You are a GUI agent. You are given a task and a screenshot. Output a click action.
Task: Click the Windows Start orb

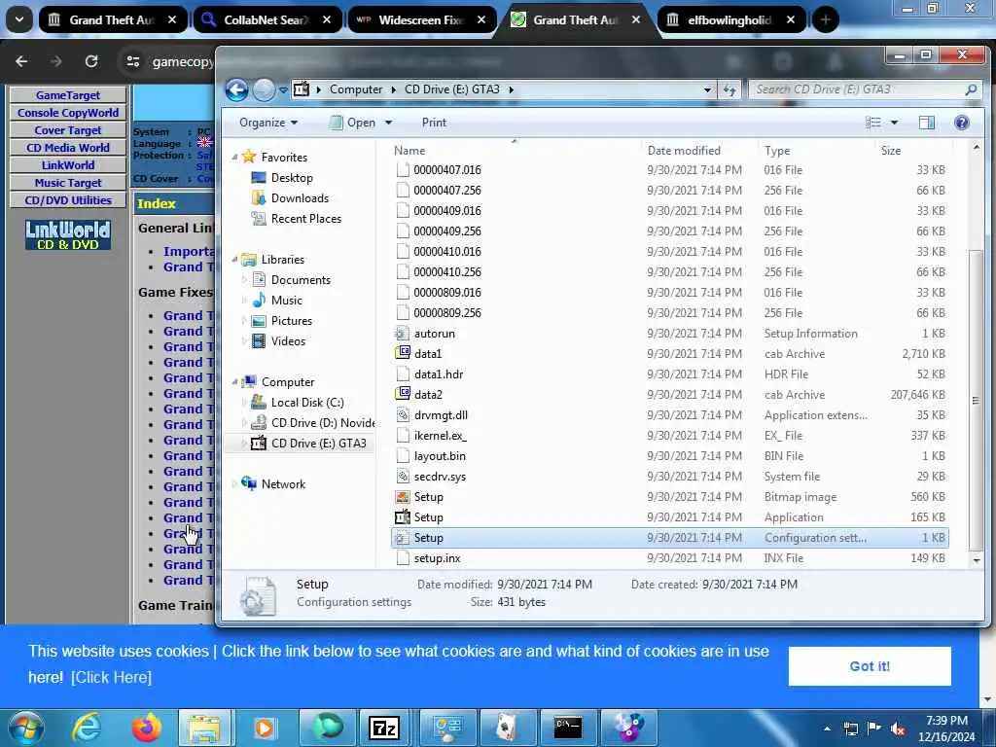[25, 728]
